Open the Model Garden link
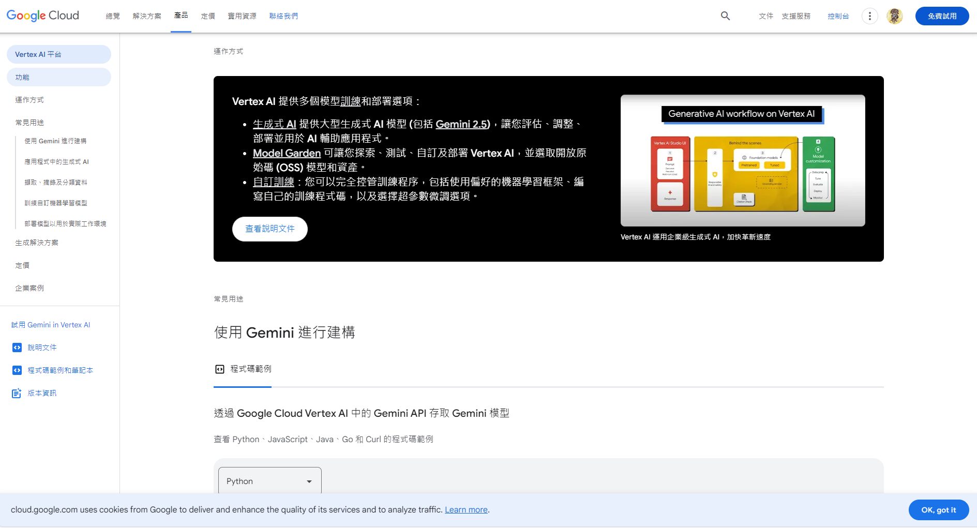This screenshot has width=977, height=528. tap(287, 153)
